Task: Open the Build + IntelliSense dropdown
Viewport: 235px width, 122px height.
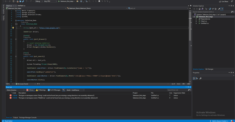Action: (75, 90)
